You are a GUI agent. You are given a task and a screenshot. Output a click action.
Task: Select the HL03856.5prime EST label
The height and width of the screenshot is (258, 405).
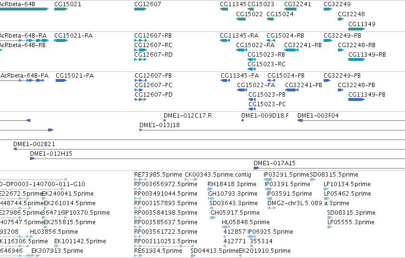coord(54,232)
